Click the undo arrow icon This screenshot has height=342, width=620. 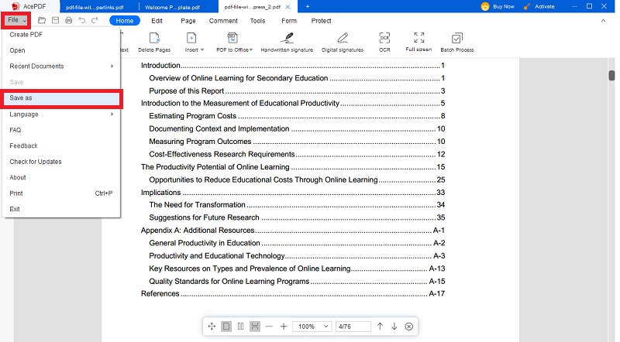pos(82,20)
